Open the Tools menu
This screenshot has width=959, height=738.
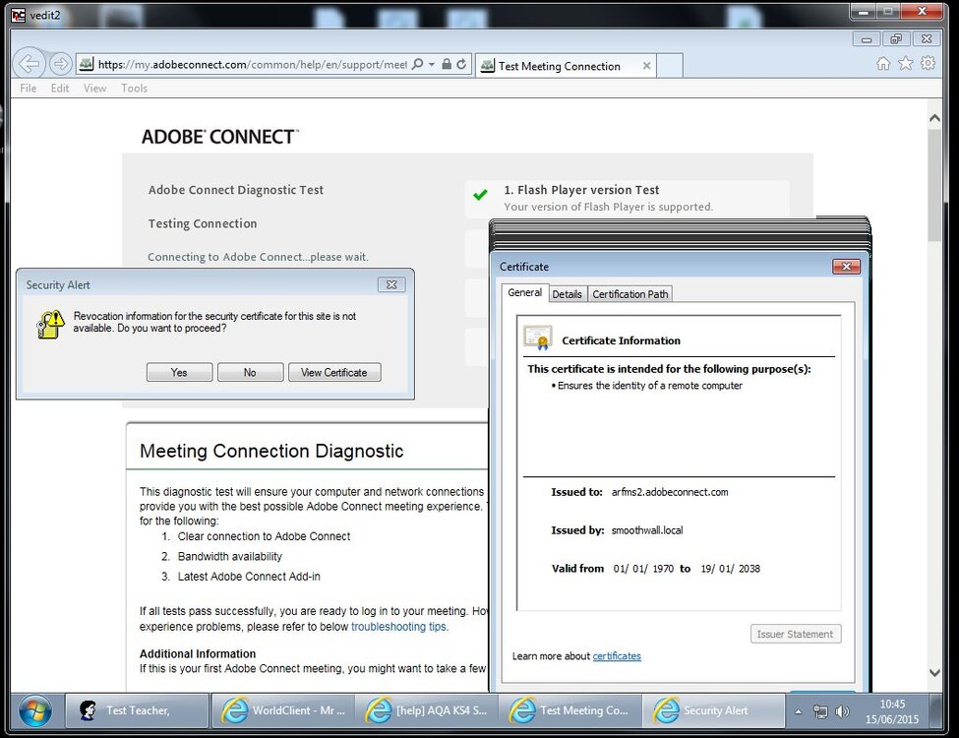click(134, 89)
